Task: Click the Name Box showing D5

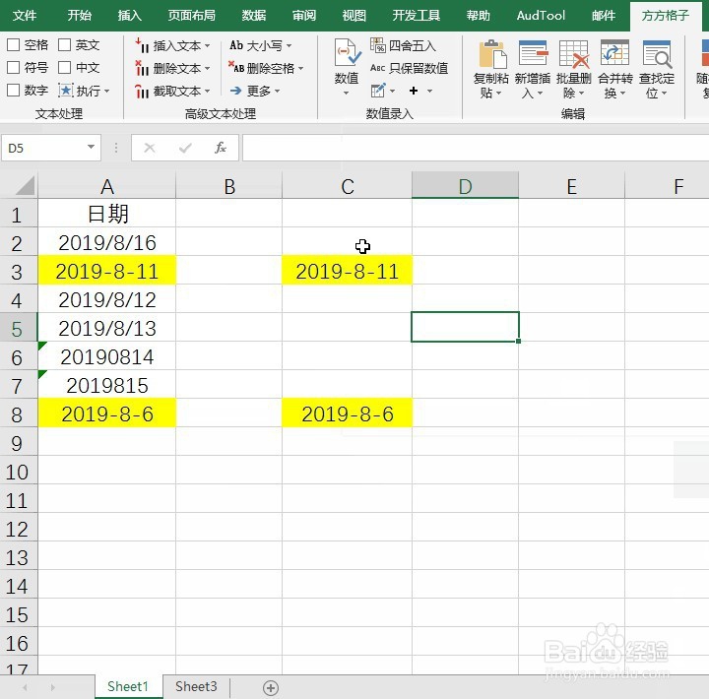Action: 50,148
